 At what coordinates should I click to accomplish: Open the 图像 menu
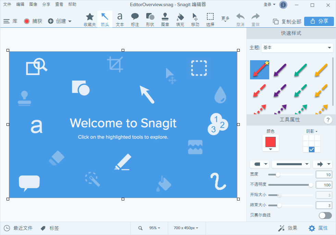click(33, 4)
